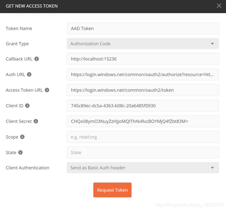
Task: Click info icon beside Client ID label
Action: [x=27, y=106]
